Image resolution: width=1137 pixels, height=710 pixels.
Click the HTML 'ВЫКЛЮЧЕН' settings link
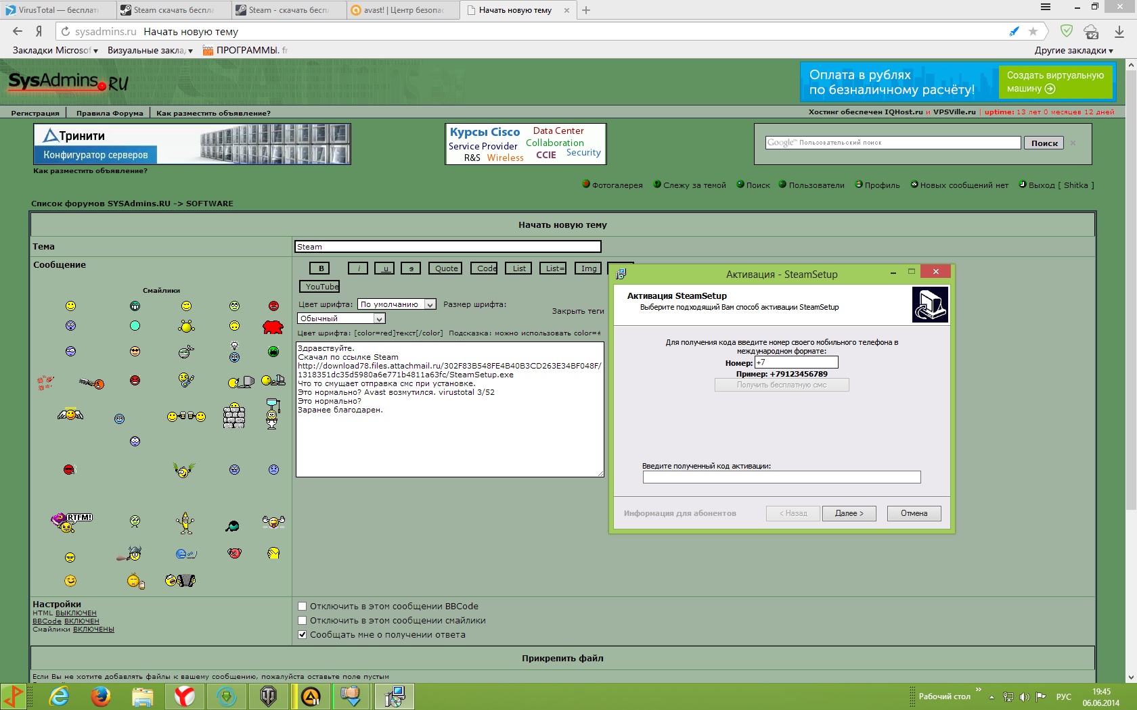click(76, 613)
